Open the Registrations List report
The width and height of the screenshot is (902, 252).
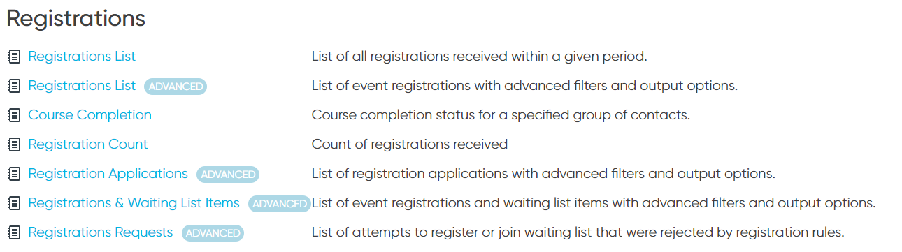[82, 56]
